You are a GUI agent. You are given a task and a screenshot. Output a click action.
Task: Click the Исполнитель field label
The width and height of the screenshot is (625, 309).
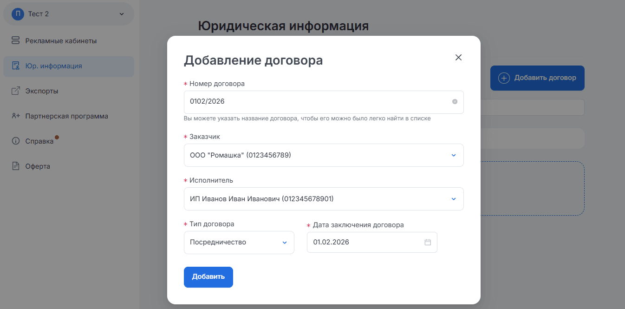(x=211, y=180)
